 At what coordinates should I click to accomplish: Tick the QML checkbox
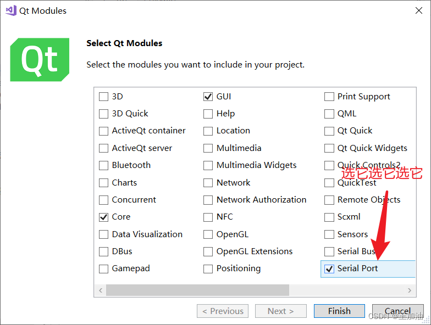pyautogui.click(x=329, y=114)
